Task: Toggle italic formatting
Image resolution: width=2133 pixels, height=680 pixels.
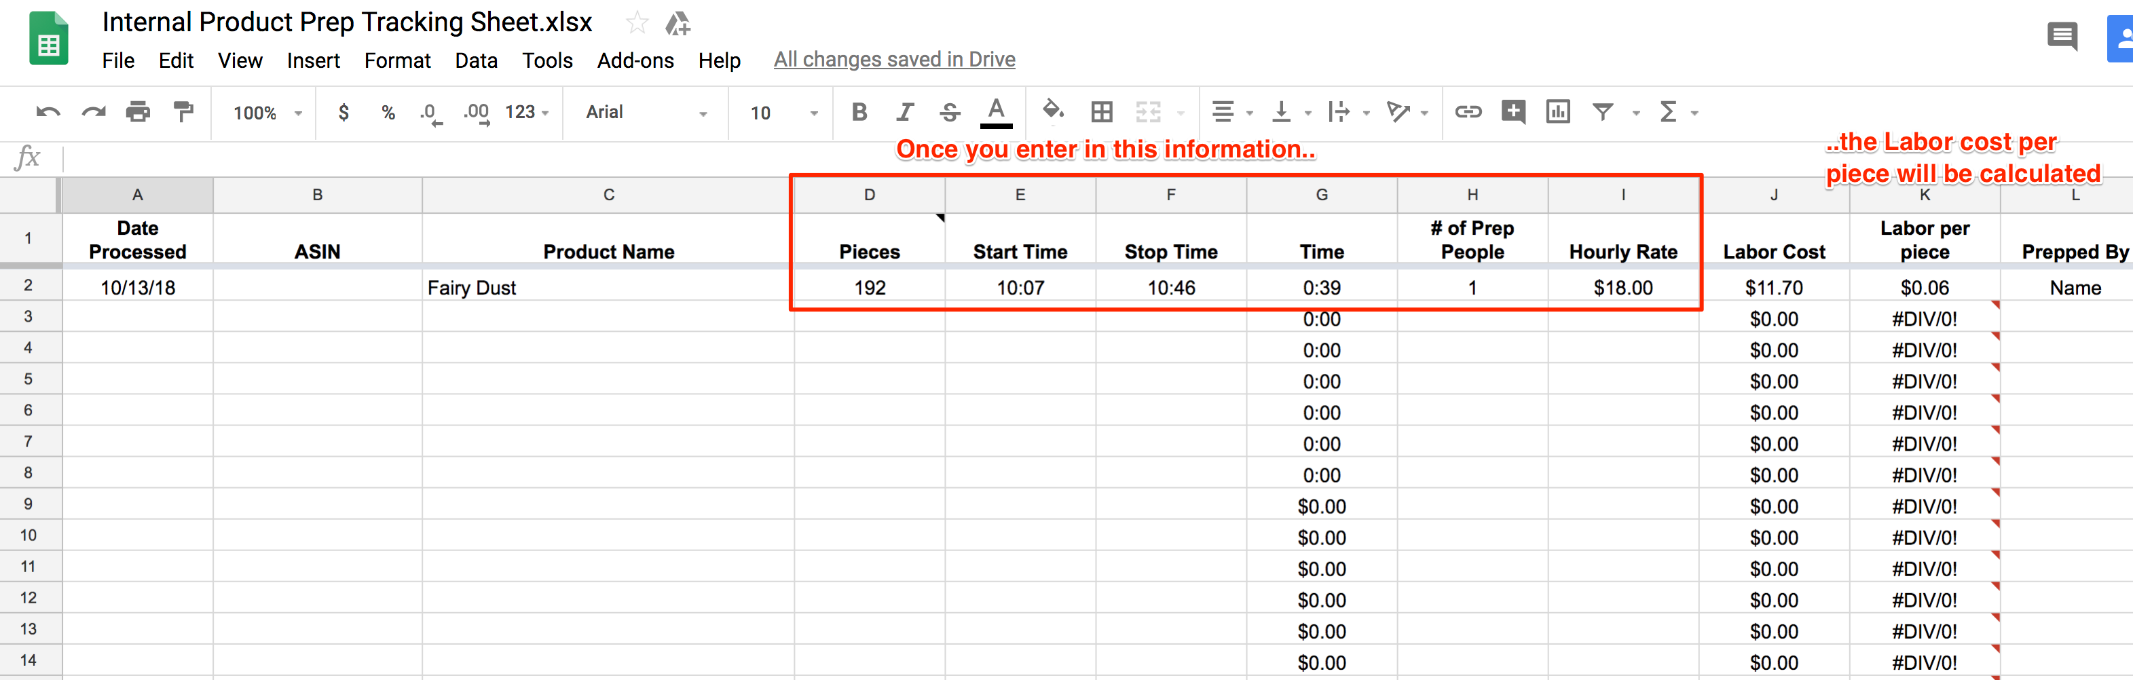Action: pos(905,113)
